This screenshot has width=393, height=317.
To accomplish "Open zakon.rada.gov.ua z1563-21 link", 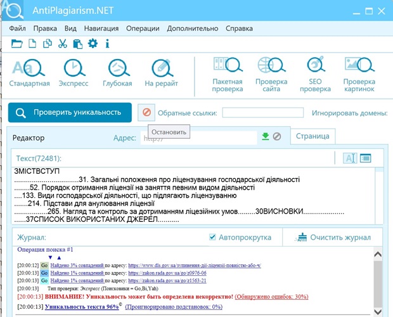I will 167,281.
